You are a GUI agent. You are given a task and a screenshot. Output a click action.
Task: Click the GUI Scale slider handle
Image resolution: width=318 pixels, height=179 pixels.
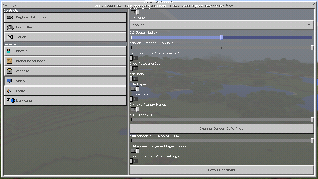(222, 37)
